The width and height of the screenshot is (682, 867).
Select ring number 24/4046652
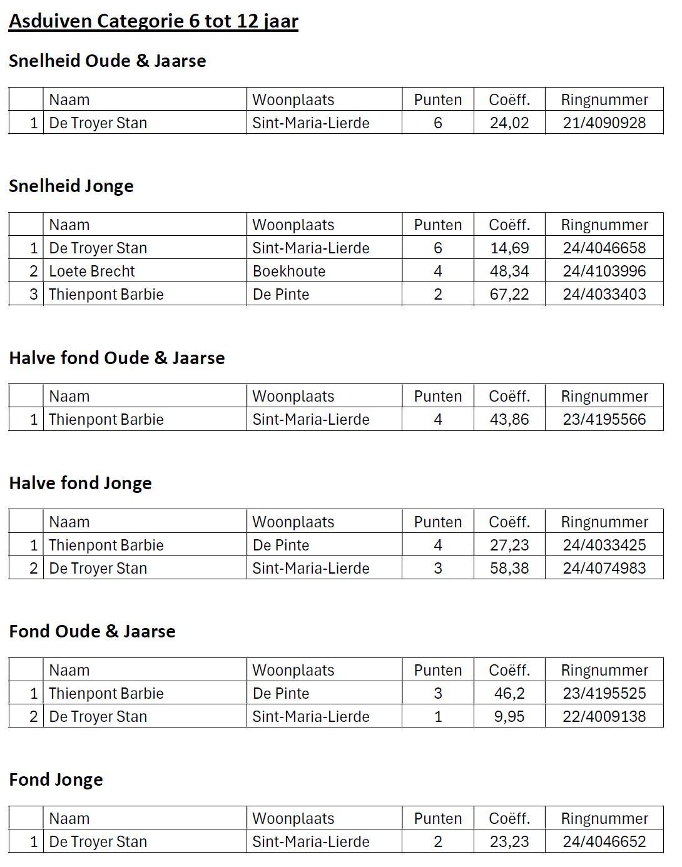pyautogui.click(x=604, y=841)
